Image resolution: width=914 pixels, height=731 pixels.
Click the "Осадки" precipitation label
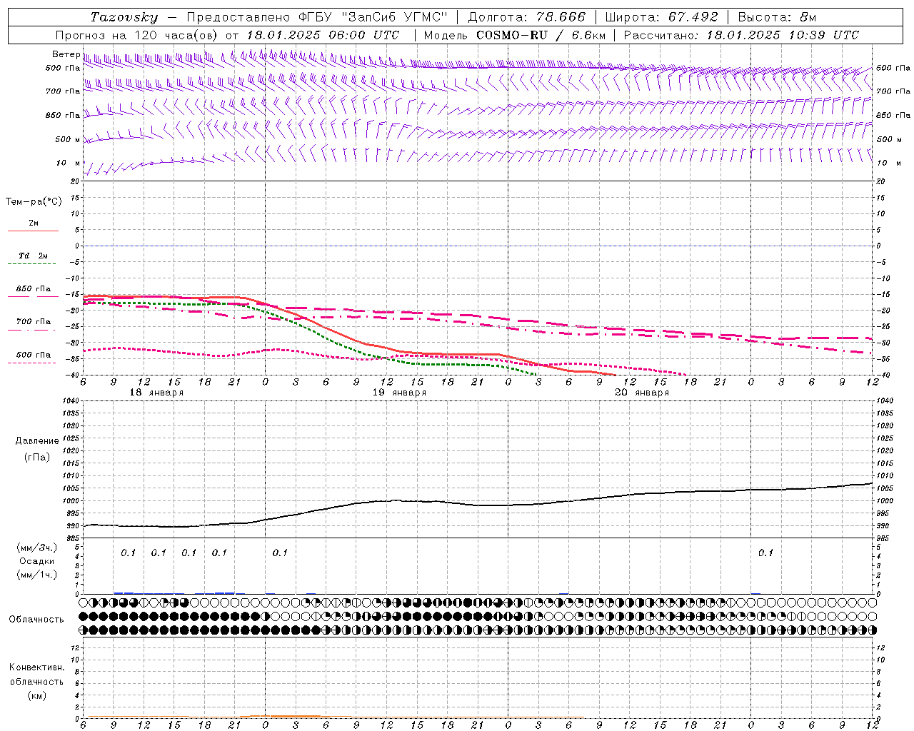pyautogui.click(x=37, y=561)
